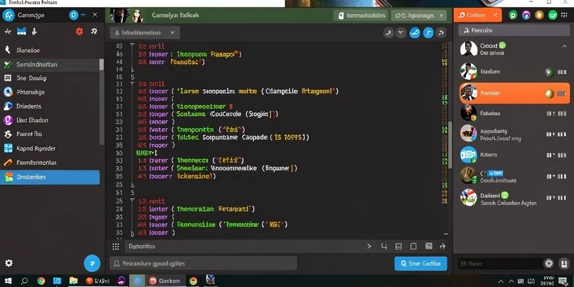This screenshot has width=574, height=287.
Task: Click the round blue action button at sidebar bottom
Action: click(x=92, y=263)
